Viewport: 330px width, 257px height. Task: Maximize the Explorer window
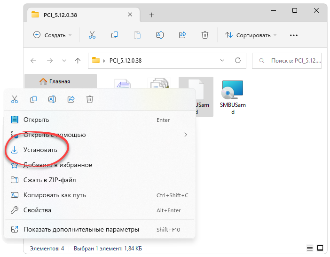(x=295, y=10)
